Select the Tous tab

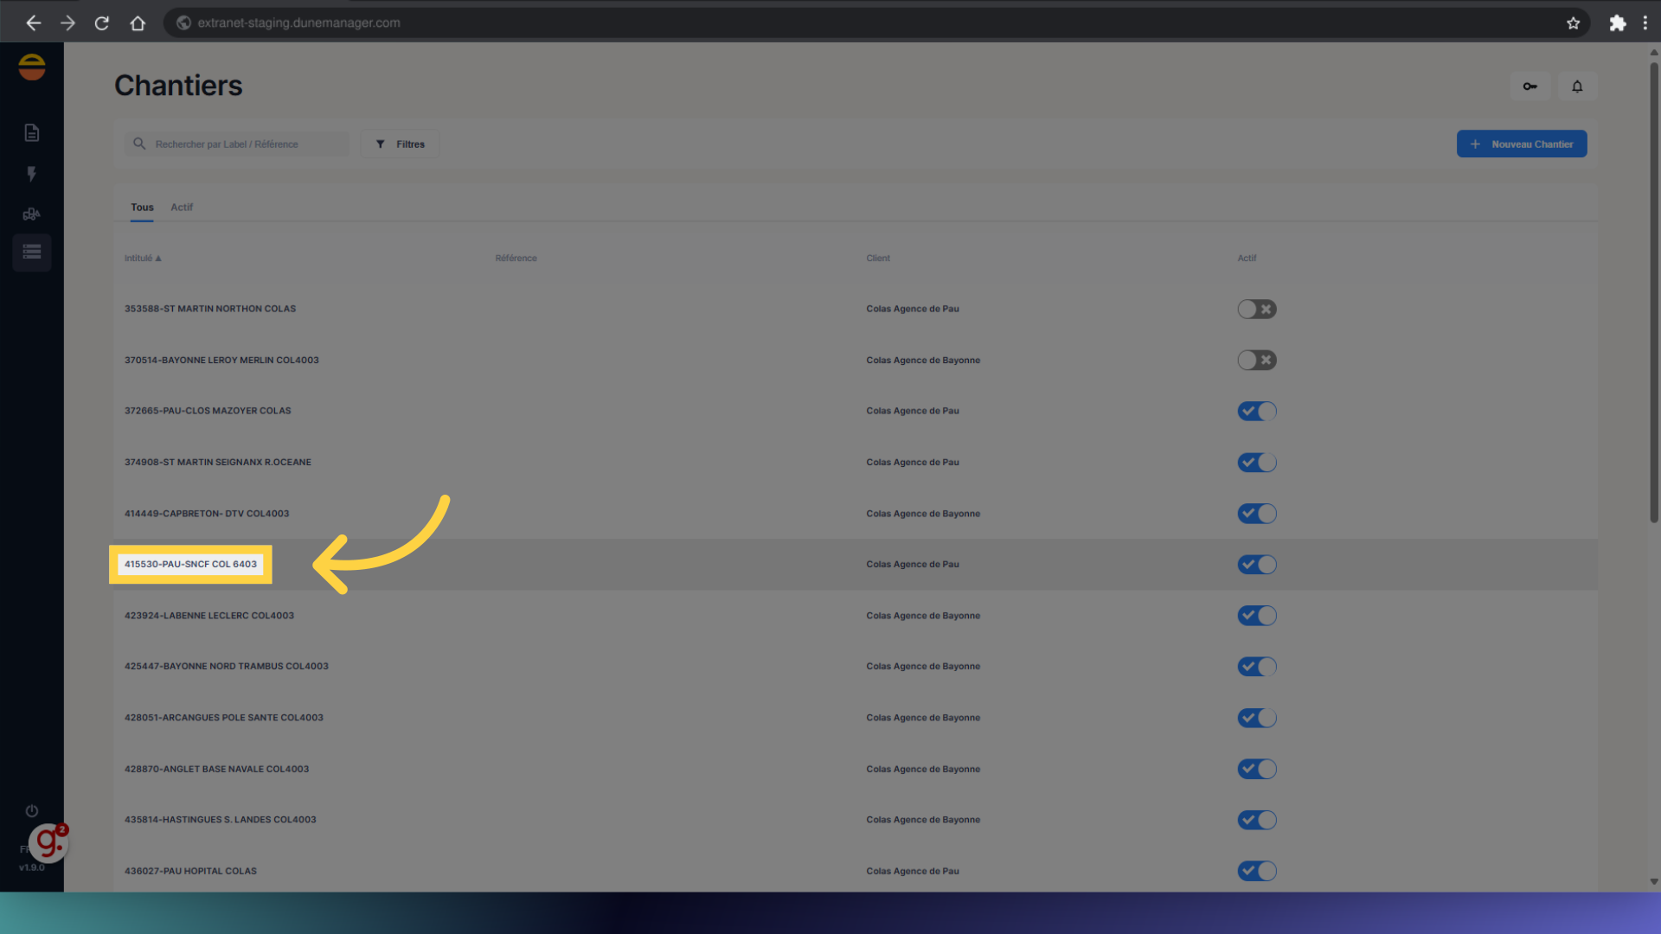(142, 208)
